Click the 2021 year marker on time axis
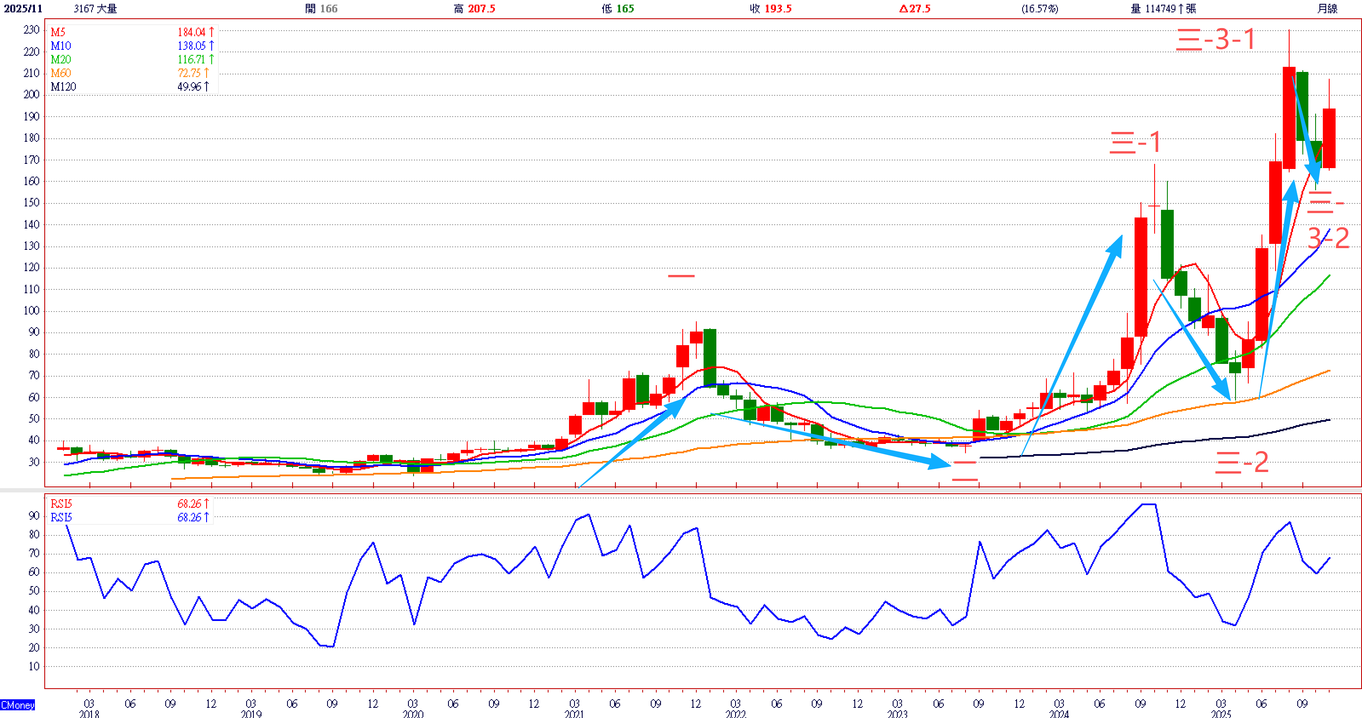1362x718 pixels. coord(574,714)
